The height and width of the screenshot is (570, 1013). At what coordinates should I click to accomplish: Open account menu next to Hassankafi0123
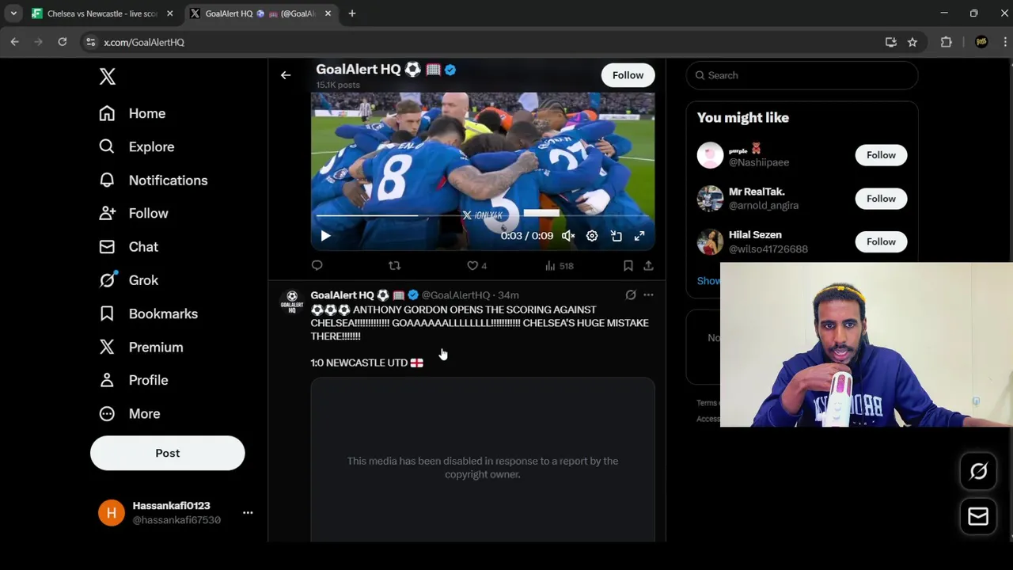pyautogui.click(x=248, y=513)
